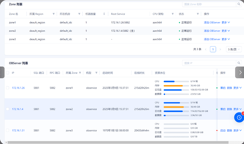Click the horizontal scrollbar below the OBServer table

point(106,142)
